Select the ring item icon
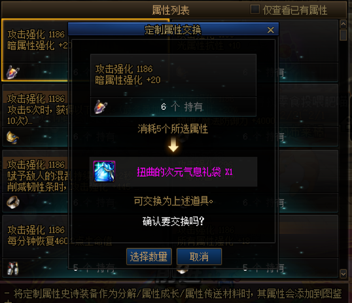This screenshot has height=303, width=352. pos(13,202)
